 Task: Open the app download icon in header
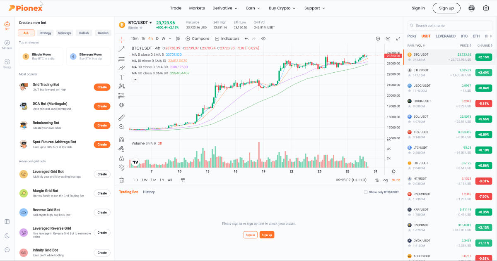pyautogui.click(x=471, y=8)
